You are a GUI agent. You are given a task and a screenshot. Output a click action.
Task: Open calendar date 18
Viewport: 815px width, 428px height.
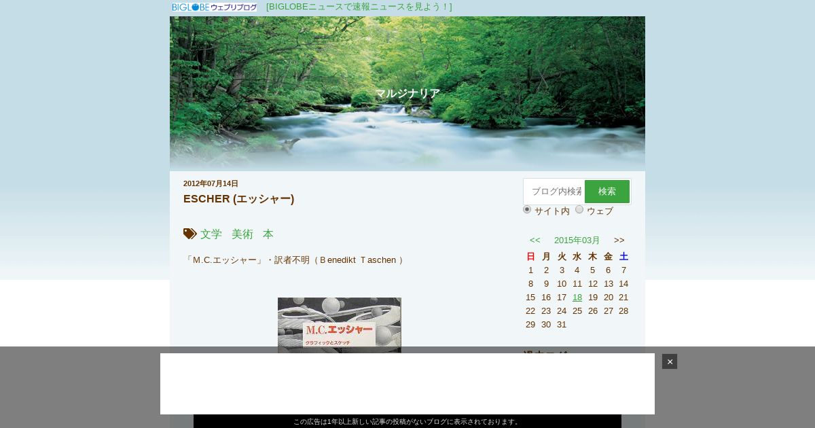click(x=577, y=297)
